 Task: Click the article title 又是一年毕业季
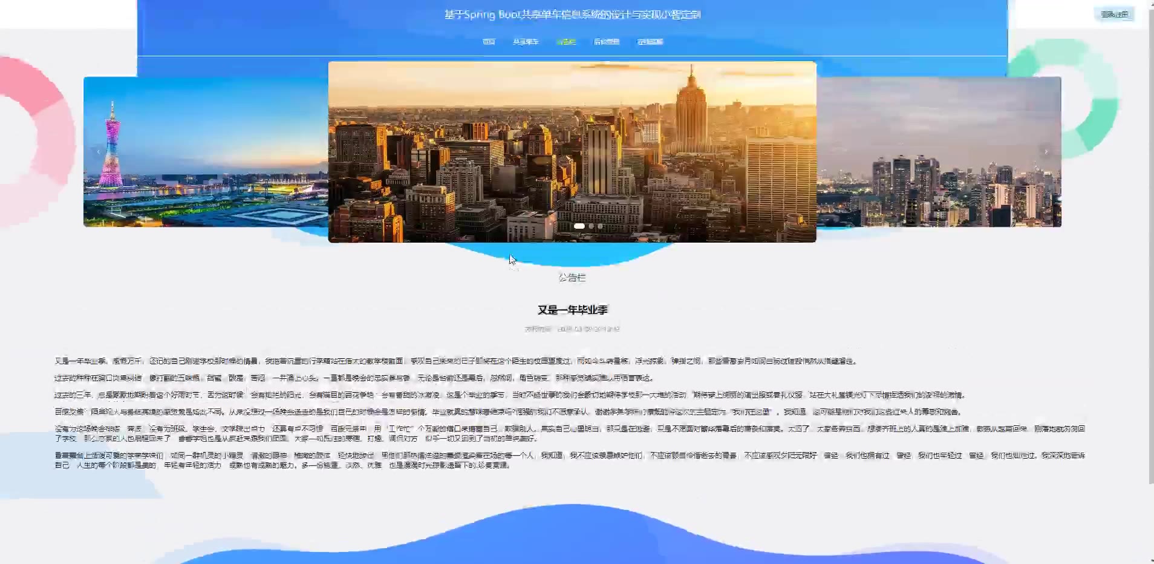click(572, 310)
